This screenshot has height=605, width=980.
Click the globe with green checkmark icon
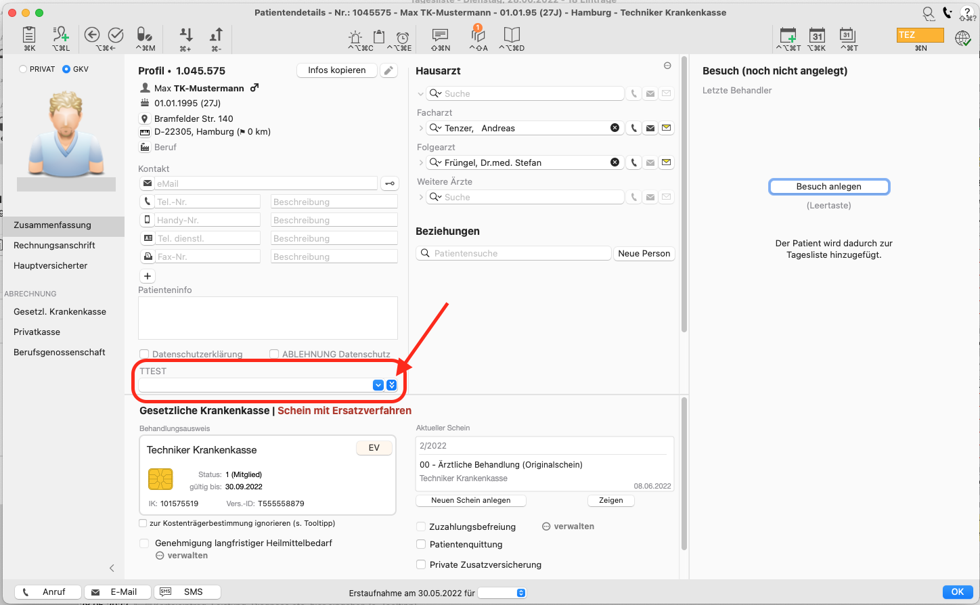pyautogui.click(x=963, y=38)
